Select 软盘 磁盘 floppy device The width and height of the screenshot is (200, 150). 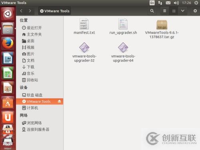pyautogui.click(x=40, y=95)
